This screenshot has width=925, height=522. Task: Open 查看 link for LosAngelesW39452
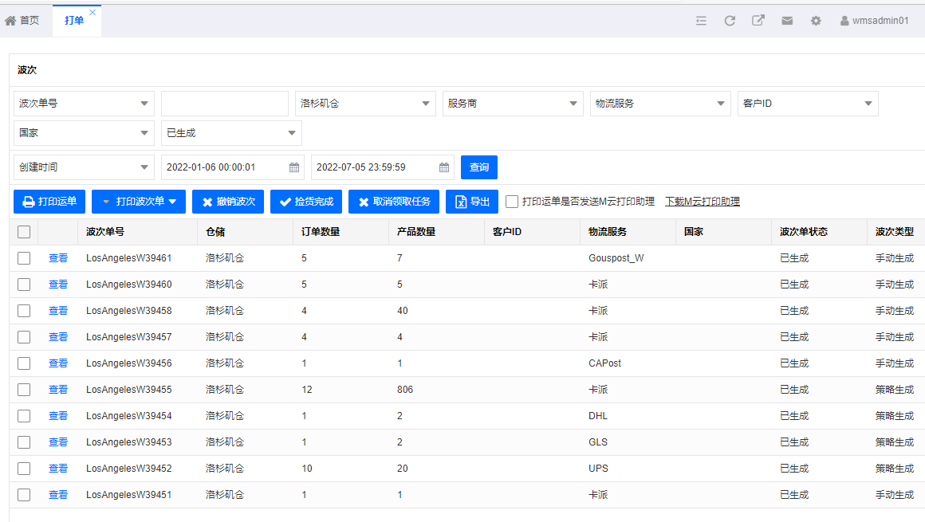click(x=57, y=469)
